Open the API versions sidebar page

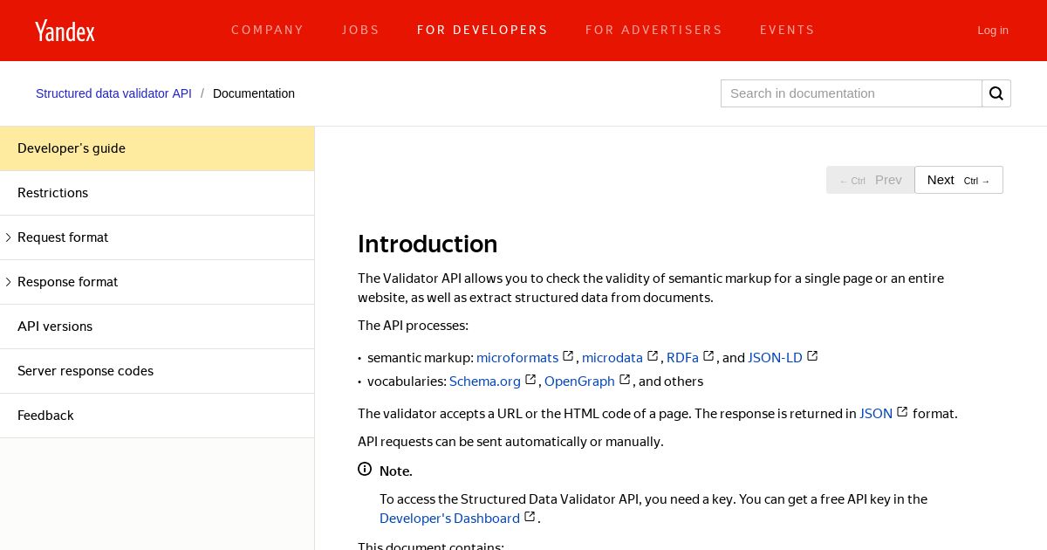[157, 327]
